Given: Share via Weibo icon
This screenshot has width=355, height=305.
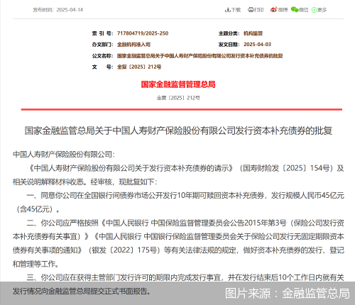Looking at the screenshot, I should point(273,10).
